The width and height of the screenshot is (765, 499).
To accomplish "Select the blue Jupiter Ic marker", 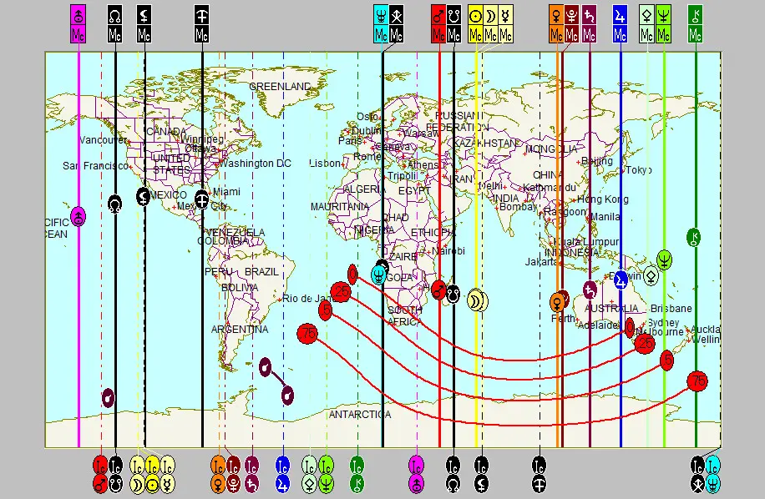I will point(283,474).
